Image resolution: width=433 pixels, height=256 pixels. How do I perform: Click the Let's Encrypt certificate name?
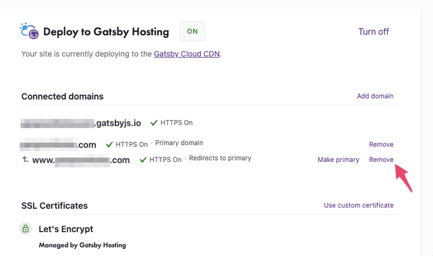[66, 228]
